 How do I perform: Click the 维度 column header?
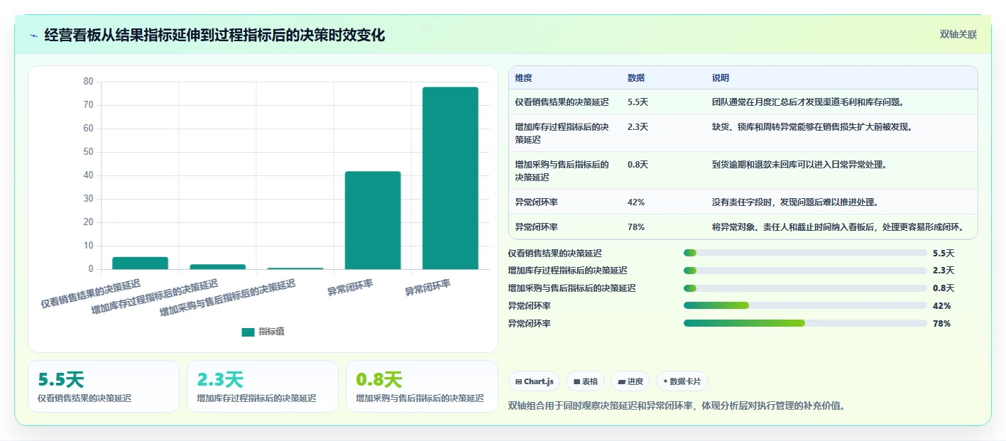523,78
